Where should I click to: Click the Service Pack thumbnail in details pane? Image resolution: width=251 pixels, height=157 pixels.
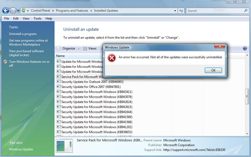click(64, 146)
